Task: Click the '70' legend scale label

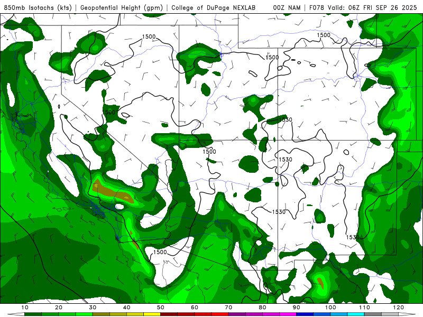Action: click(228, 307)
